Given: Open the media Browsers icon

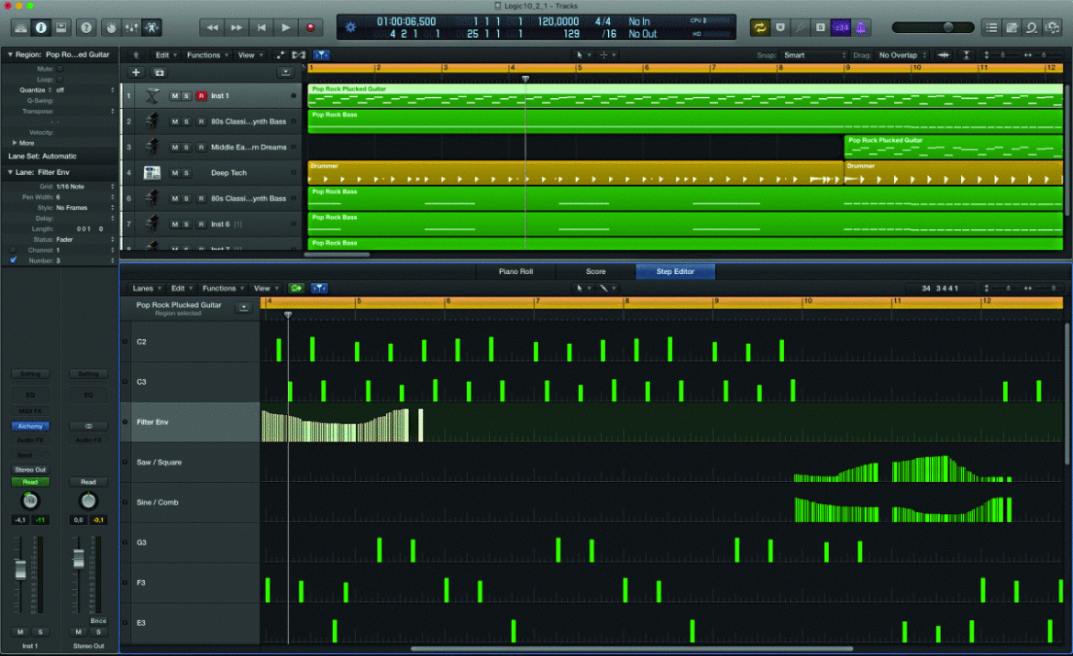Looking at the screenshot, I should 1053,27.
